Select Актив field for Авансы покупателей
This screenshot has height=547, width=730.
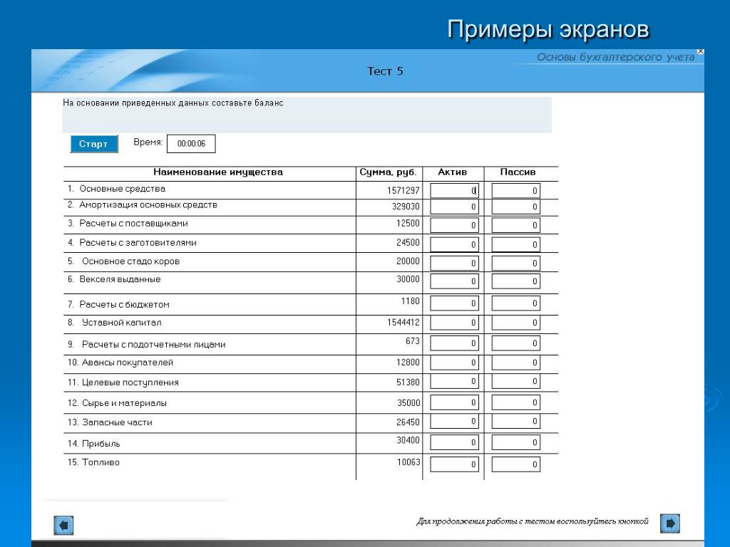click(454, 363)
